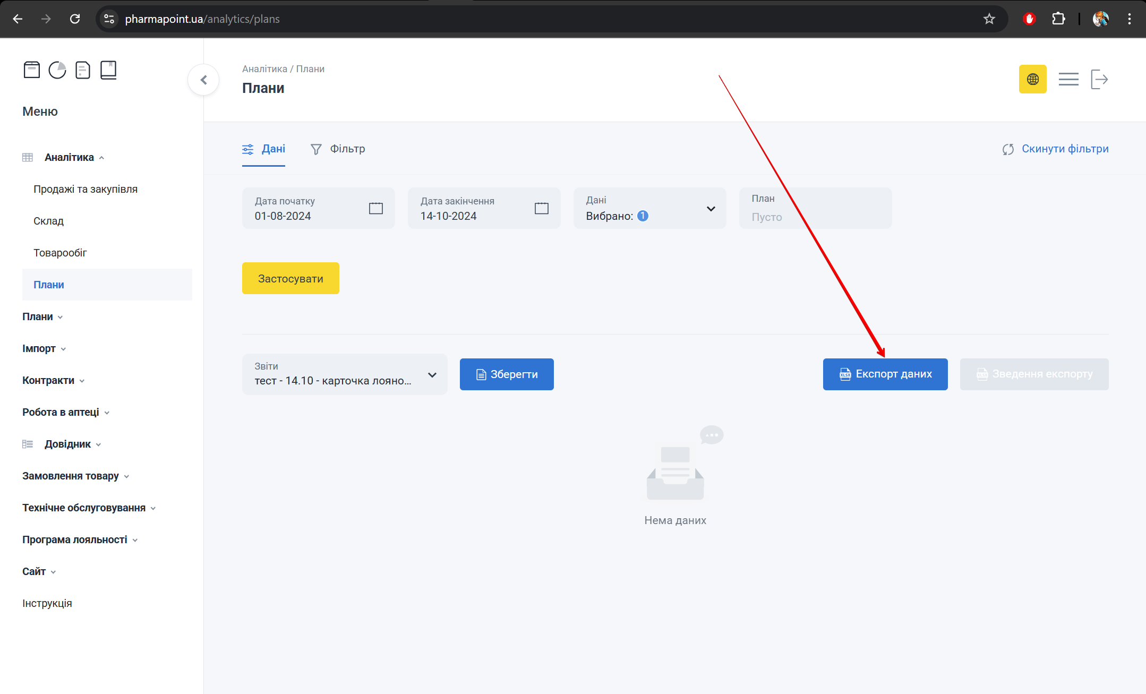Collapse sidebar with the left chevron button

(x=203, y=80)
